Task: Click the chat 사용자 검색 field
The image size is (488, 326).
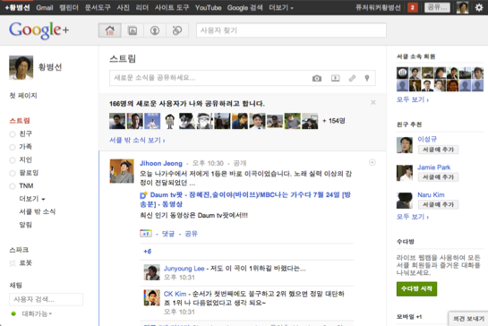Action: point(46,299)
